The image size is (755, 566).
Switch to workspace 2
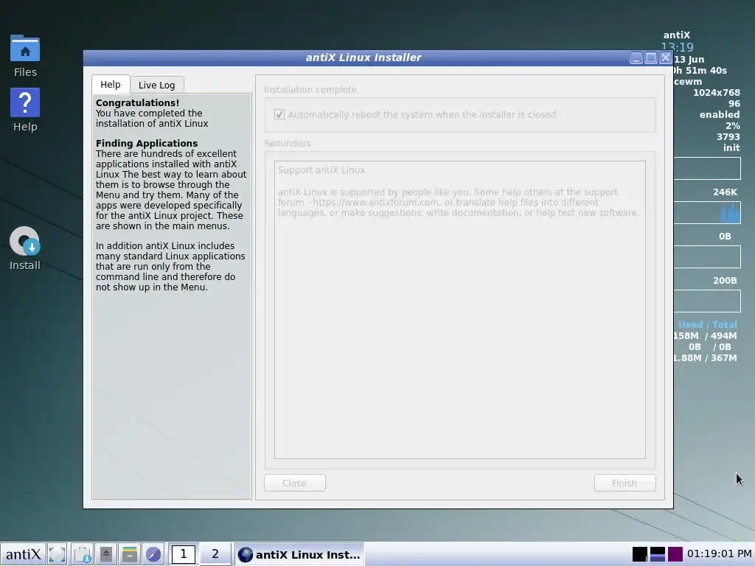pyautogui.click(x=215, y=554)
